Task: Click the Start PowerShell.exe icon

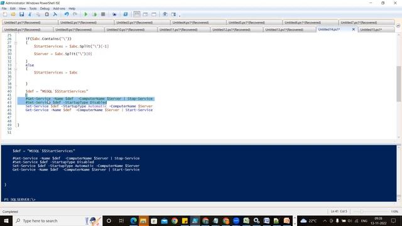Action: click(126, 14)
